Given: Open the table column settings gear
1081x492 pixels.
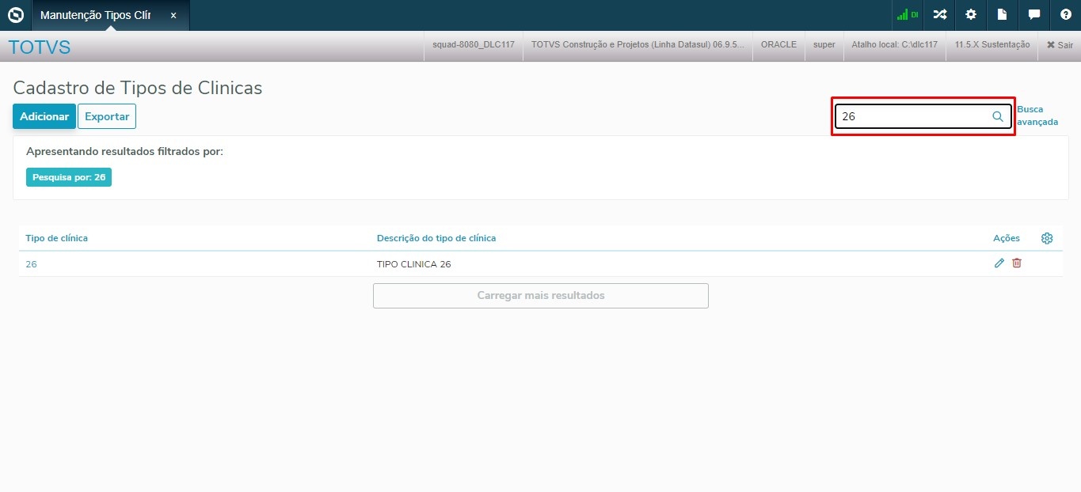Looking at the screenshot, I should click(1047, 238).
